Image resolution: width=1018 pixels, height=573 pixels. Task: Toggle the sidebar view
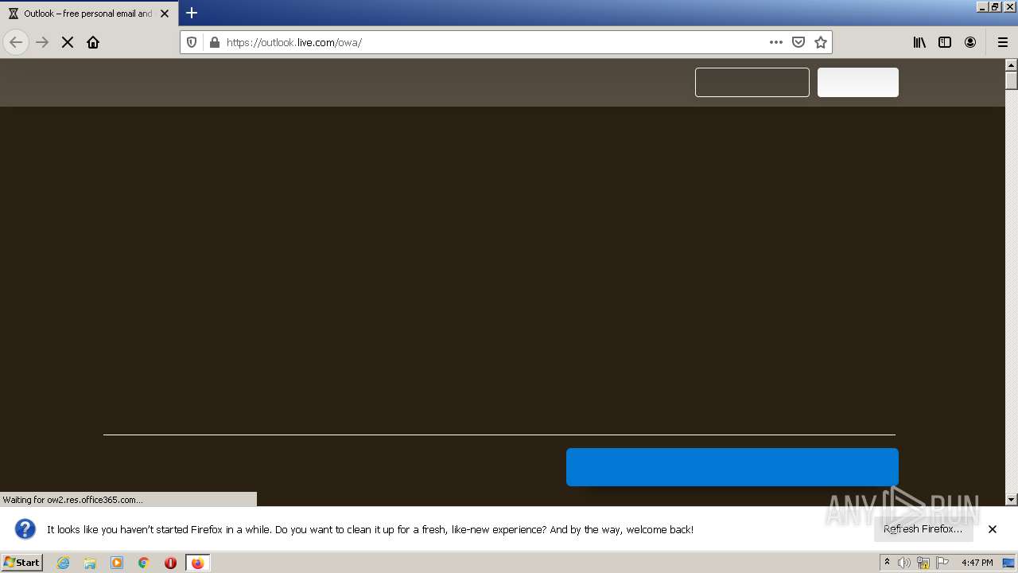945,42
